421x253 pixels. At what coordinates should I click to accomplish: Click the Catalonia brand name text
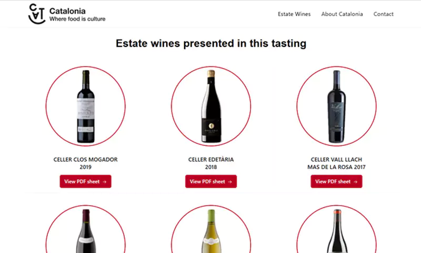[x=67, y=11]
